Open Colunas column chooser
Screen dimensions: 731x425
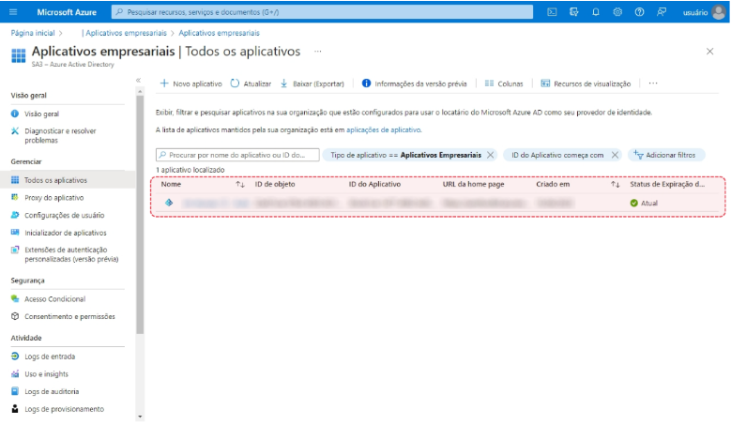pyautogui.click(x=504, y=83)
